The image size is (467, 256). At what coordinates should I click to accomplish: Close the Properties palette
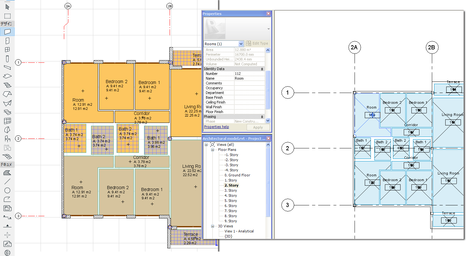coord(268,14)
